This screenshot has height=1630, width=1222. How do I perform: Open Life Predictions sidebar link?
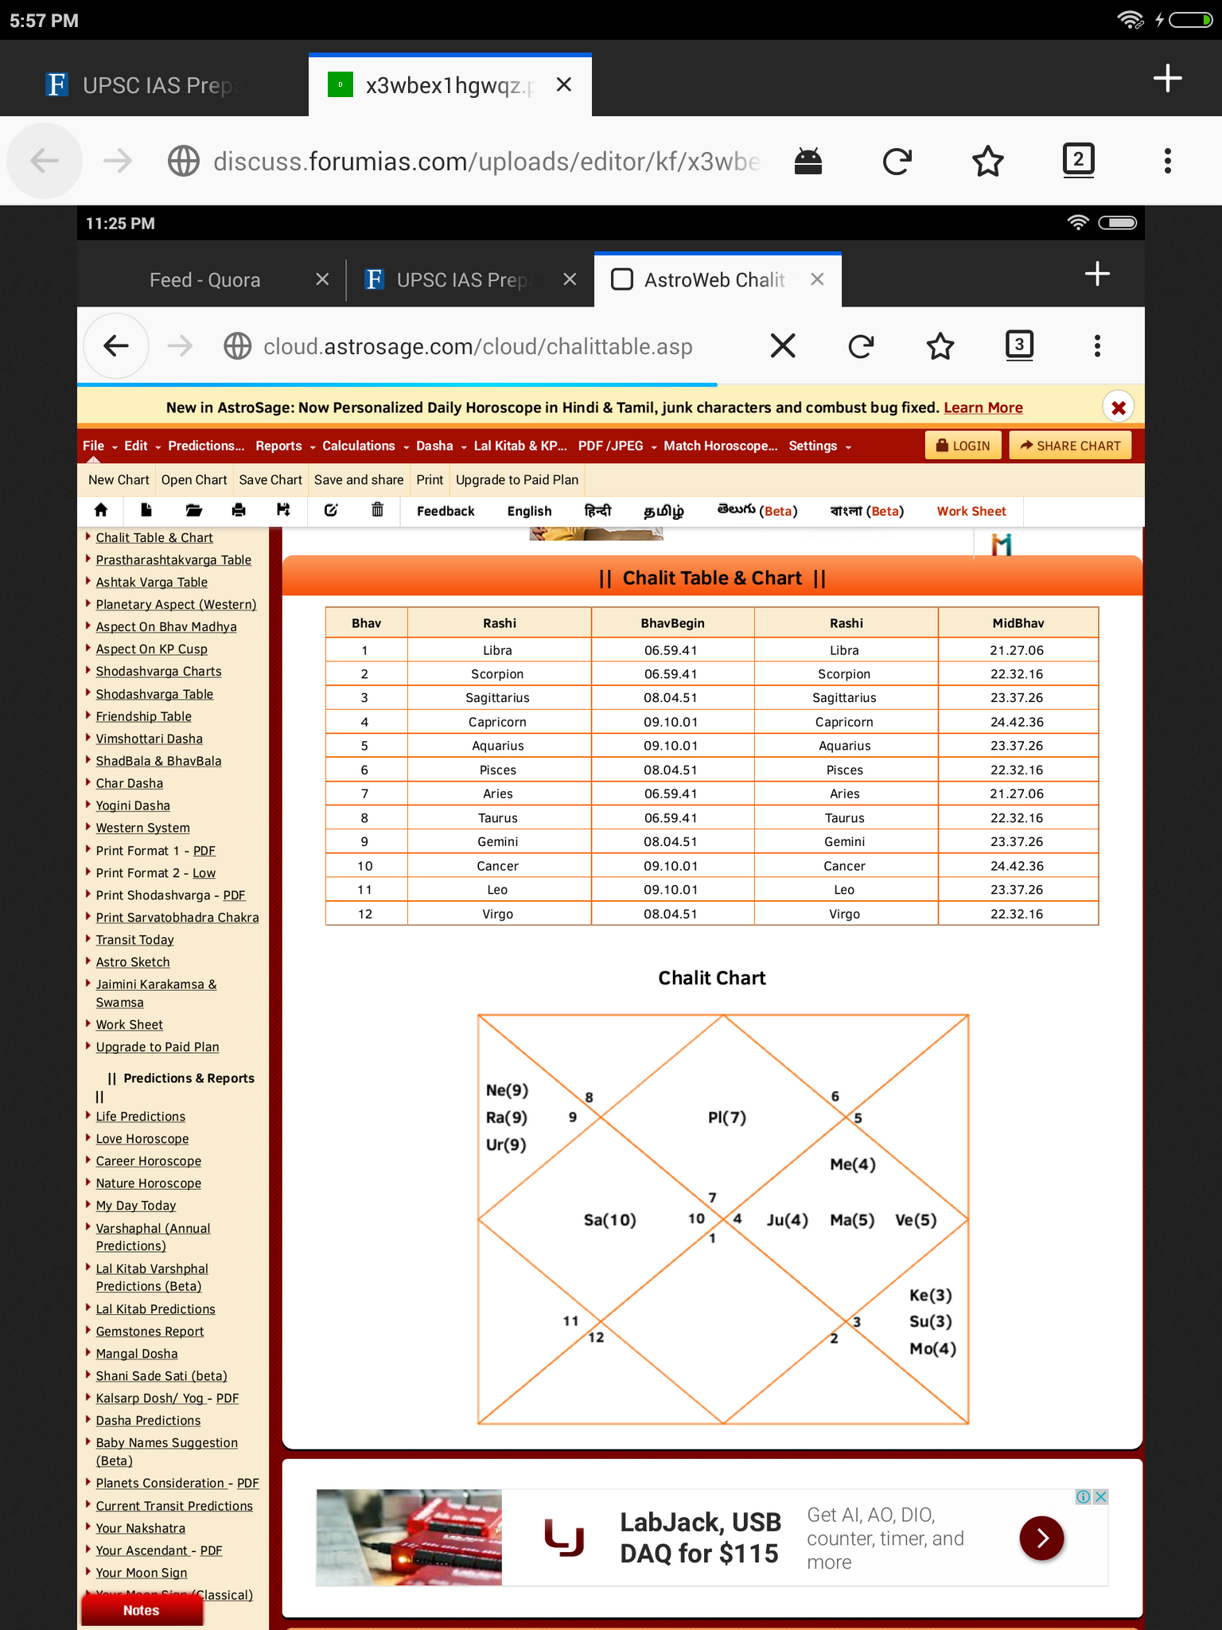click(141, 1117)
